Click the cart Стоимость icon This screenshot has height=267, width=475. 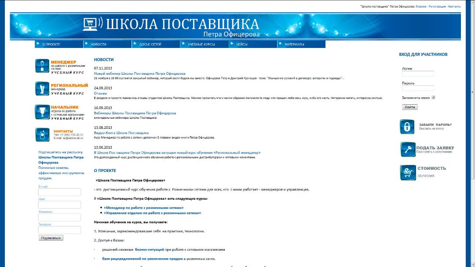click(408, 172)
